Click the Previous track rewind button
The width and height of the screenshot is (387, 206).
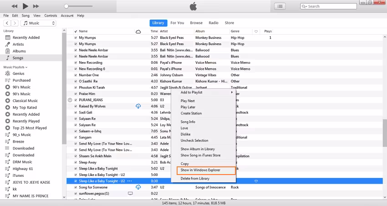[15, 6]
